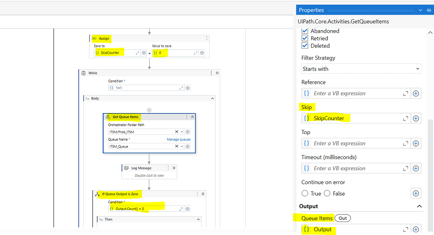Open options menu of Get Queue Items activity
Screen dimensions: 434x235
click(x=187, y=117)
